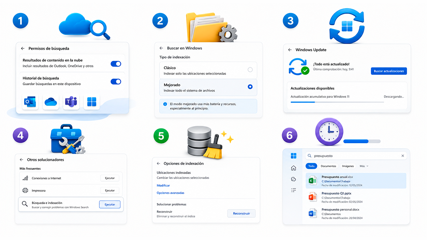Click the Reconstruir button
Image resolution: width=427 pixels, height=240 pixels.
coord(241,213)
